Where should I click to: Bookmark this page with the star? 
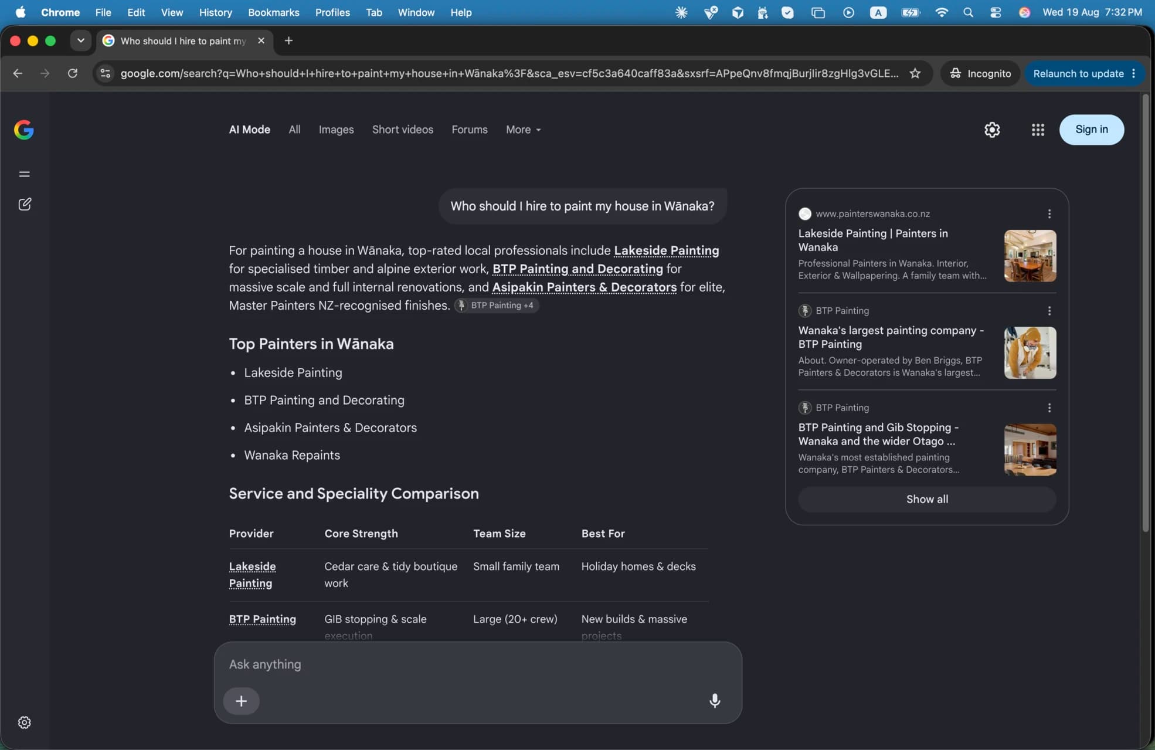click(x=915, y=73)
